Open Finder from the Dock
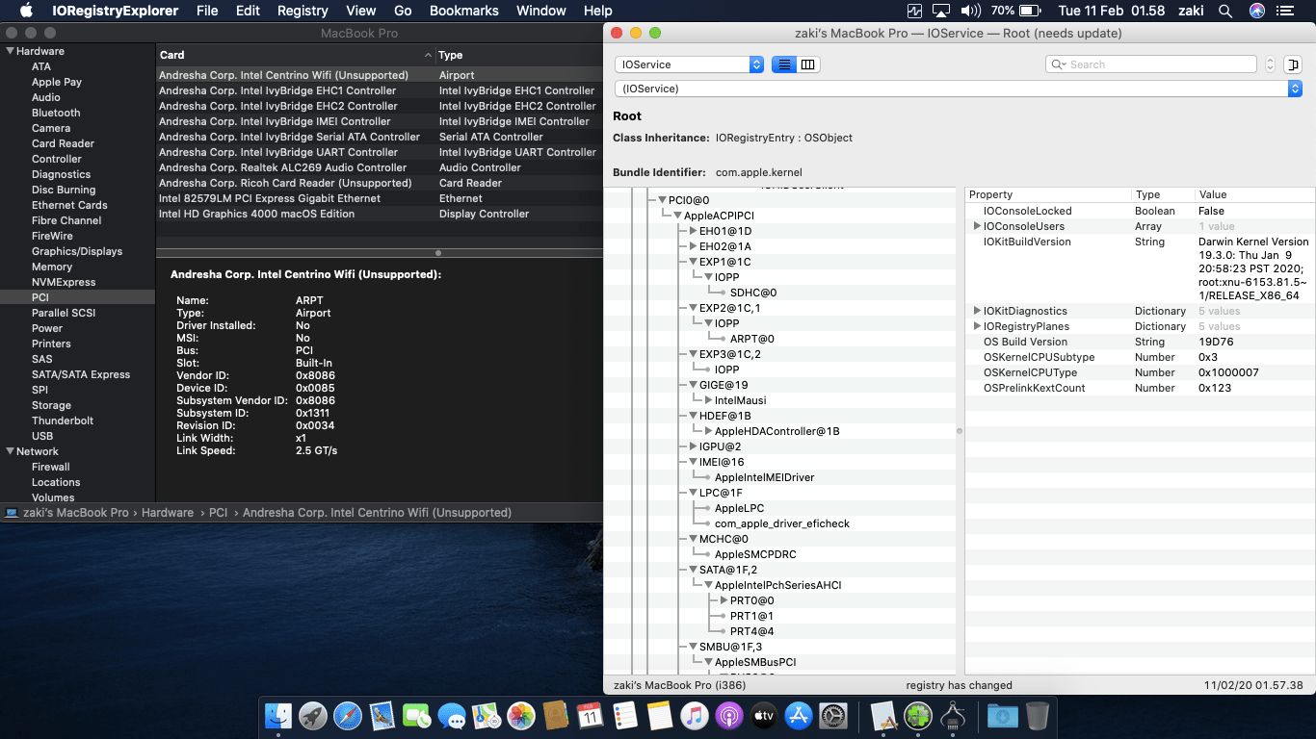This screenshot has height=739, width=1316. [278, 715]
